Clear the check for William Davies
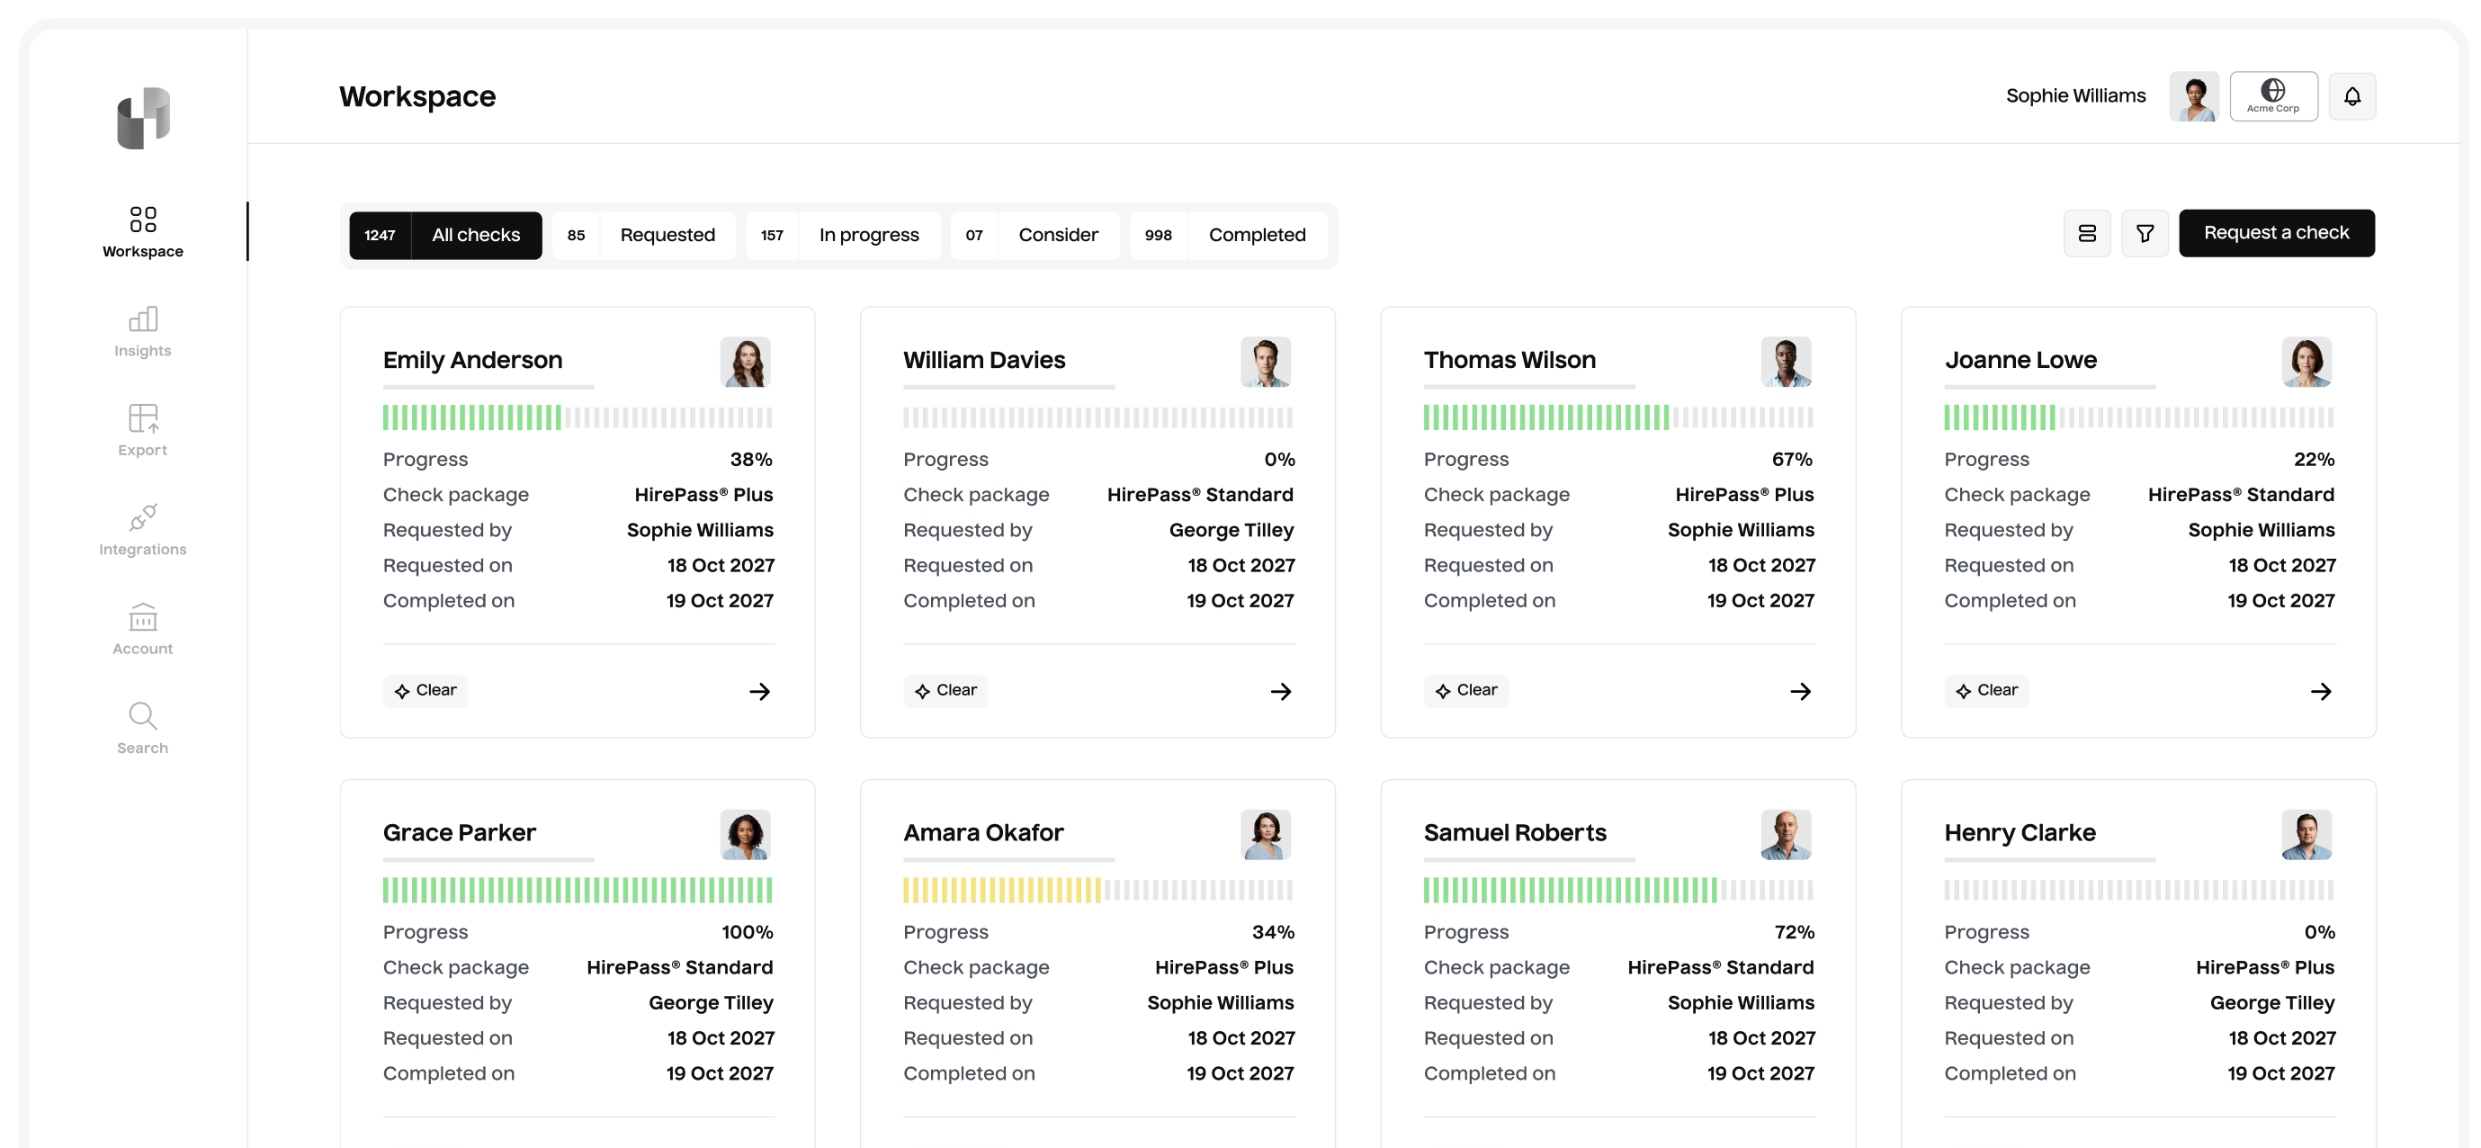 tap(945, 689)
